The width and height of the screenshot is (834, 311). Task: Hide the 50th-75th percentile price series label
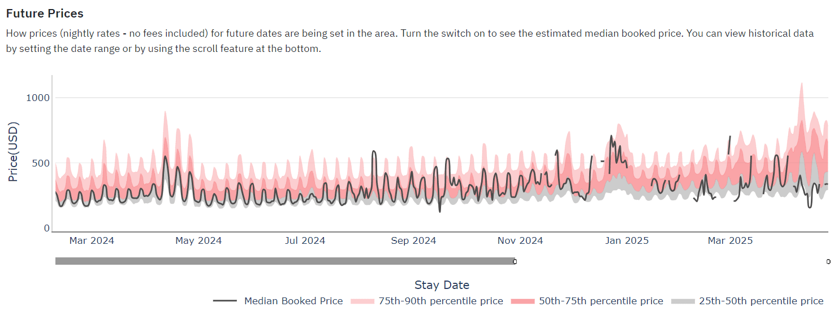600,301
